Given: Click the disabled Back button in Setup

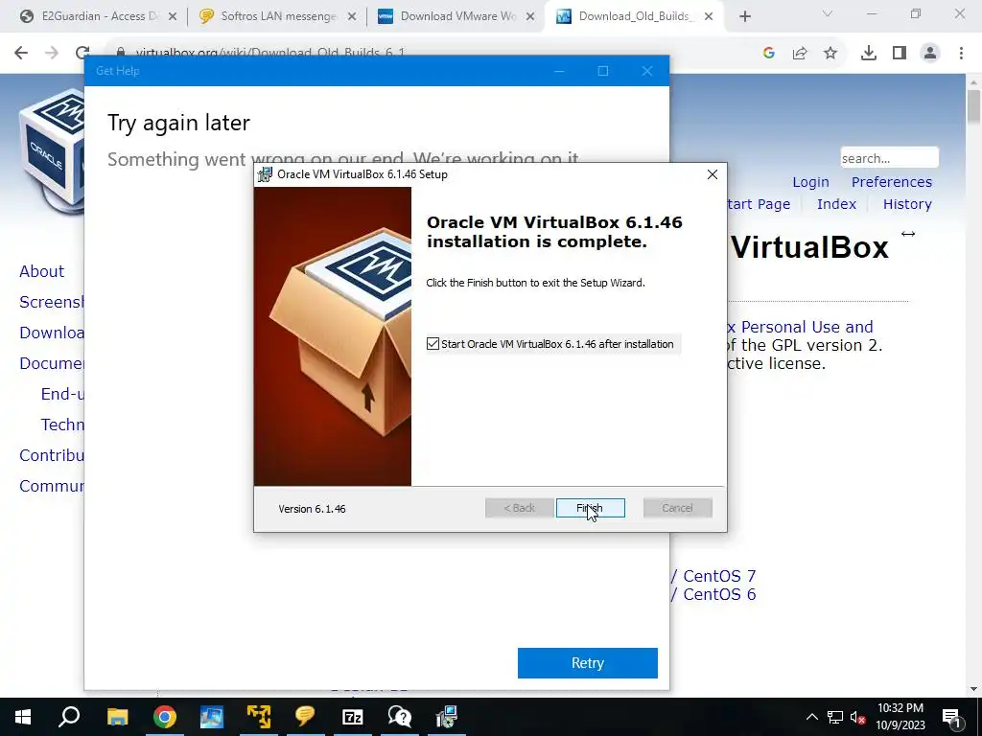Looking at the screenshot, I should coord(519,508).
